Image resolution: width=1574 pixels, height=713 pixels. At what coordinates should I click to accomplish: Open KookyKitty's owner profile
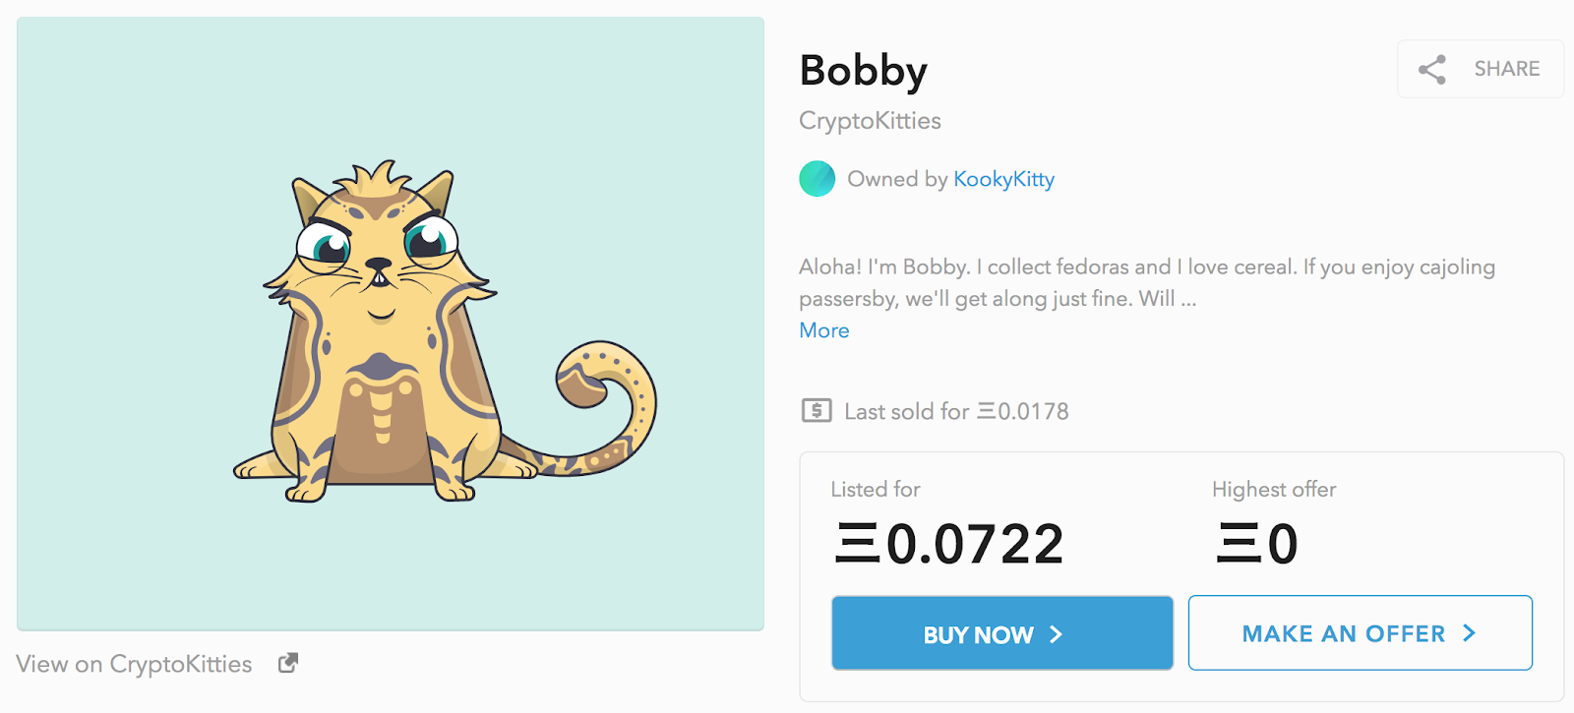point(1003,179)
